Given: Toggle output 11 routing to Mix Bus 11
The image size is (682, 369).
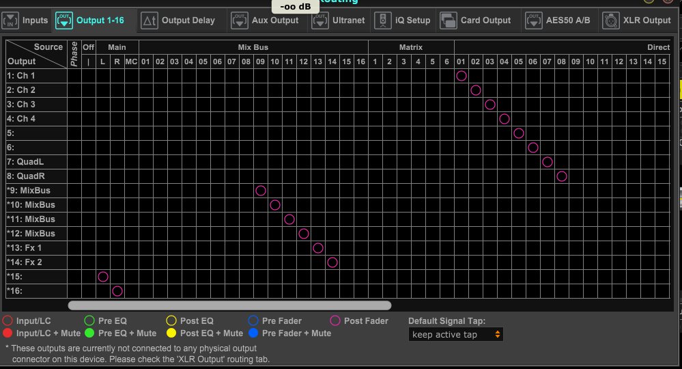Looking at the screenshot, I should (x=289, y=219).
